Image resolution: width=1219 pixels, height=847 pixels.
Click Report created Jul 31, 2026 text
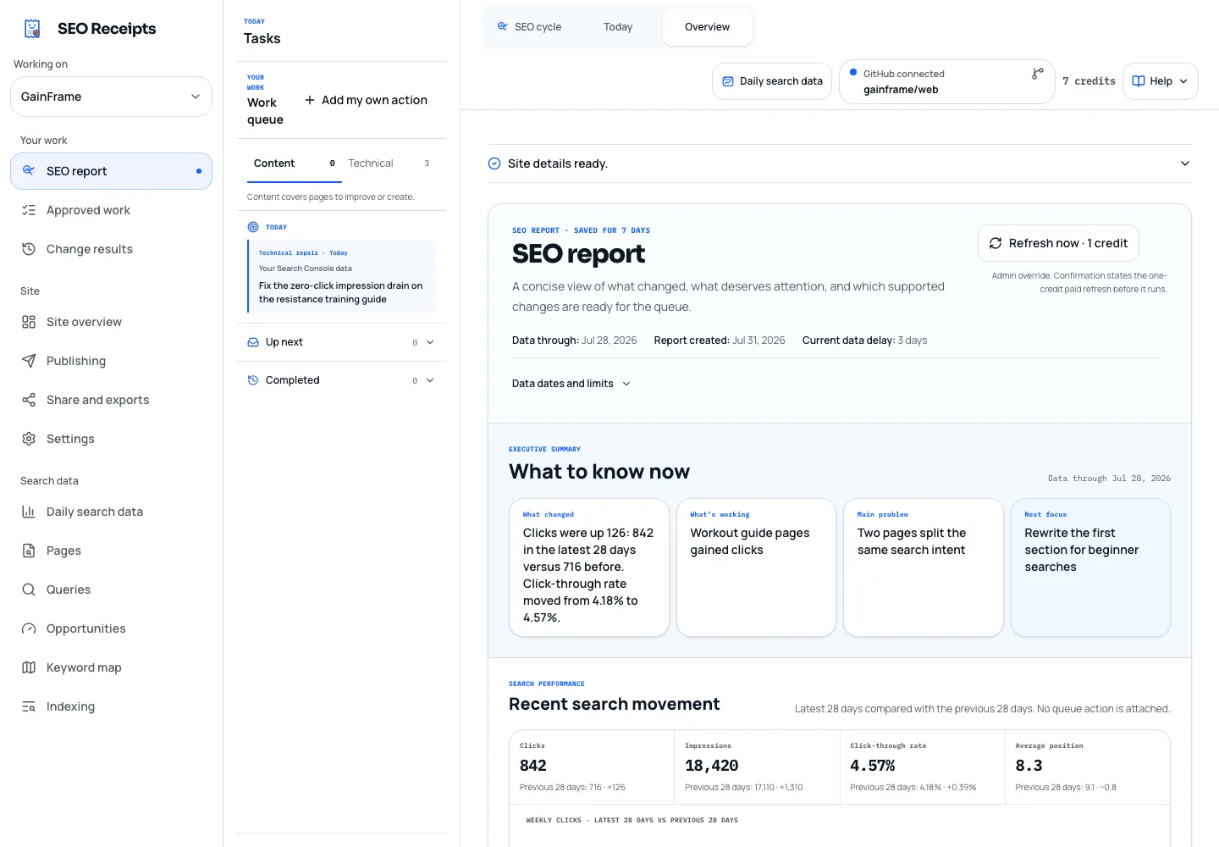click(720, 340)
